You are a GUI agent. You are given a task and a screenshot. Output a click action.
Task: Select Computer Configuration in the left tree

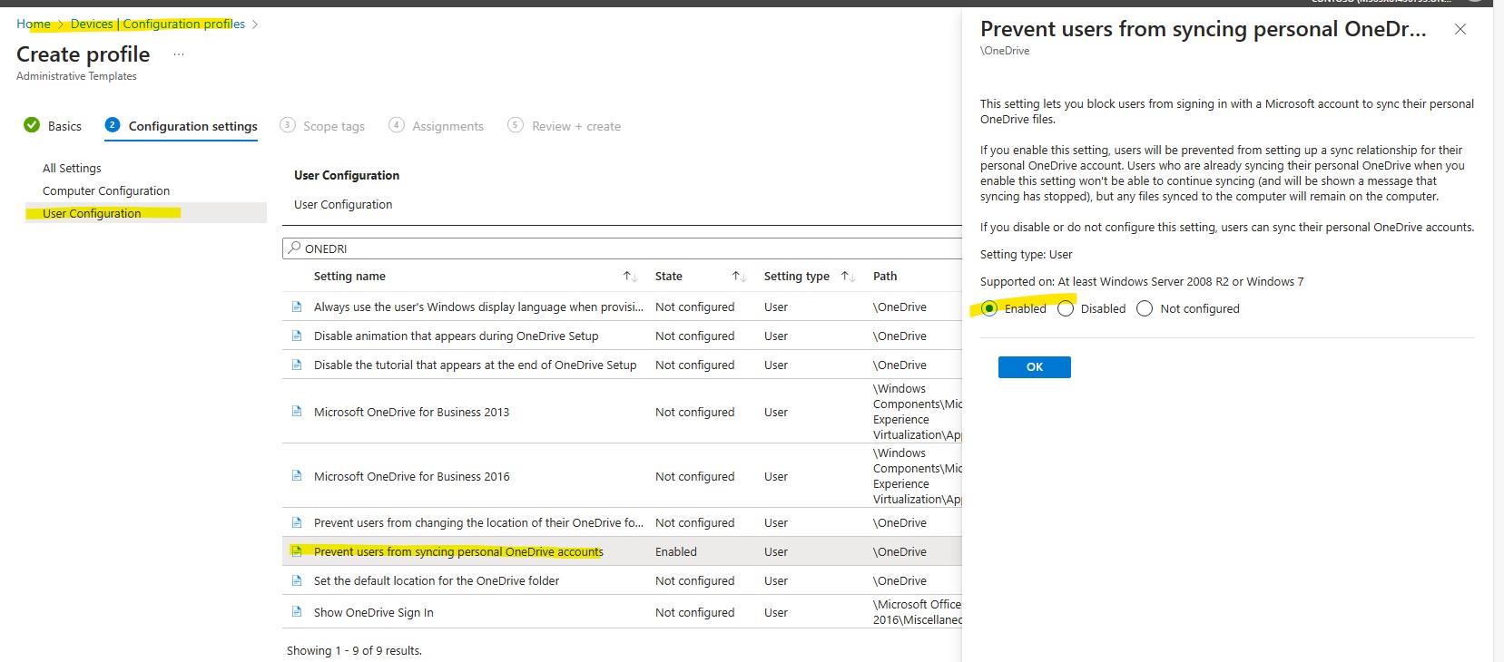coord(106,190)
